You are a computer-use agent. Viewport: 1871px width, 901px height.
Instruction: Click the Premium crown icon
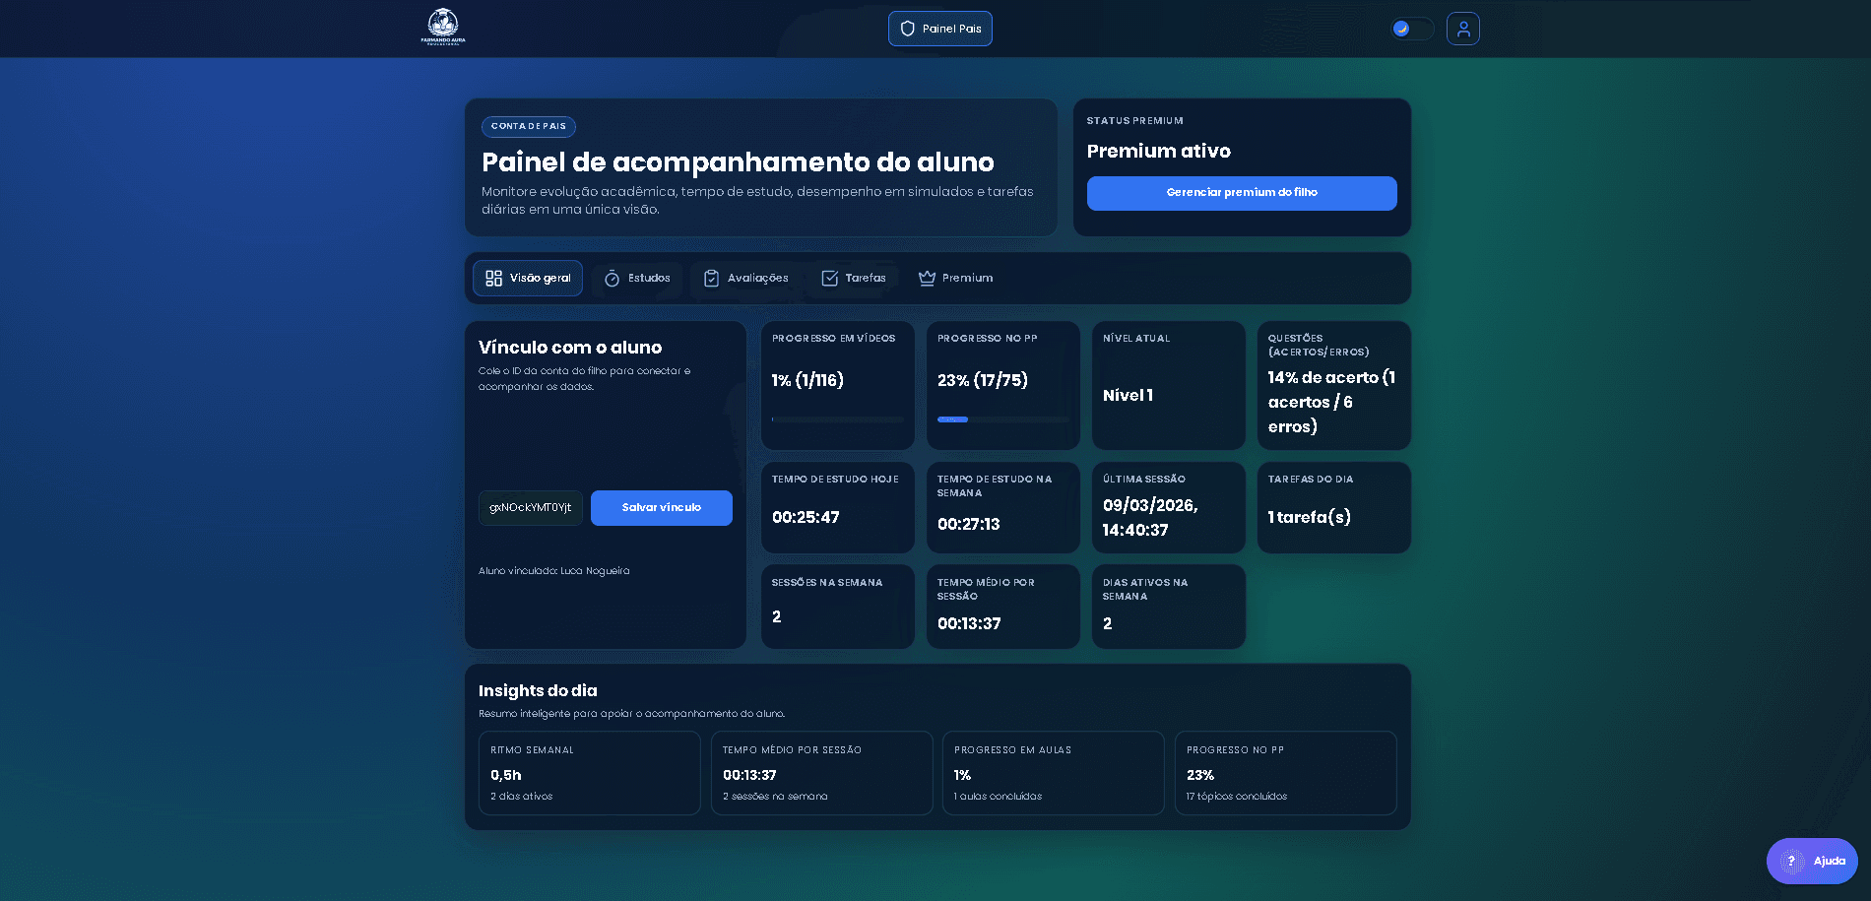click(926, 278)
